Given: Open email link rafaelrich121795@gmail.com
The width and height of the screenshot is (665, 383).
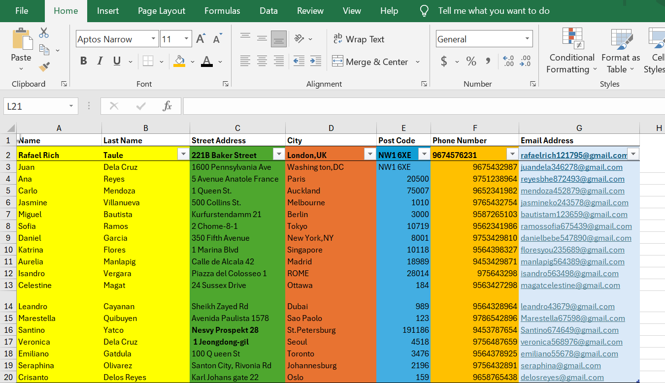Looking at the screenshot, I should click(574, 155).
